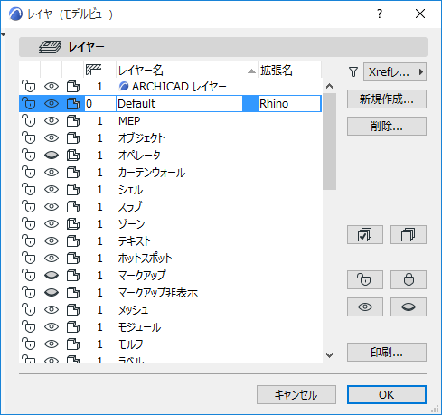Select the シェル layer name
Viewport: 442px width, 415px height.
130,190
